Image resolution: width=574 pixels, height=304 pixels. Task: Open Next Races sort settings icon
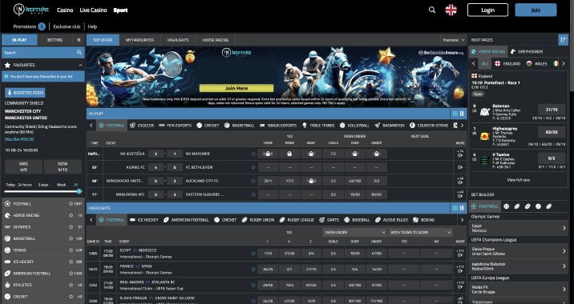(563, 40)
